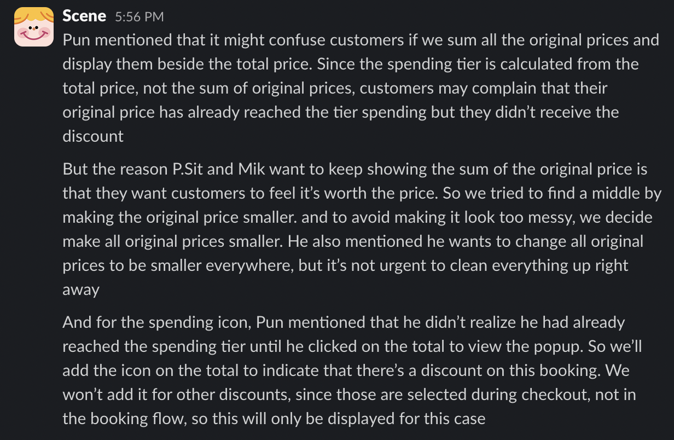Click the paragraph starting "Pun mentioned that it might"
The height and width of the screenshot is (440, 674).
(350, 88)
